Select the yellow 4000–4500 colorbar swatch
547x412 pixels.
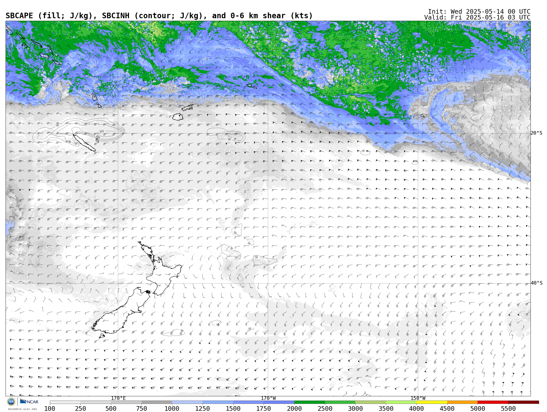coord(432,402)
